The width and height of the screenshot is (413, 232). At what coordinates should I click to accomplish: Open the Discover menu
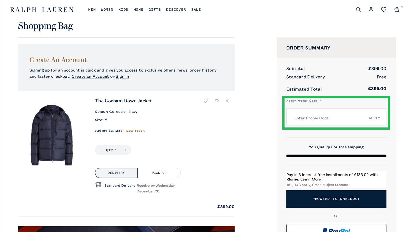[x=176, y=10]
